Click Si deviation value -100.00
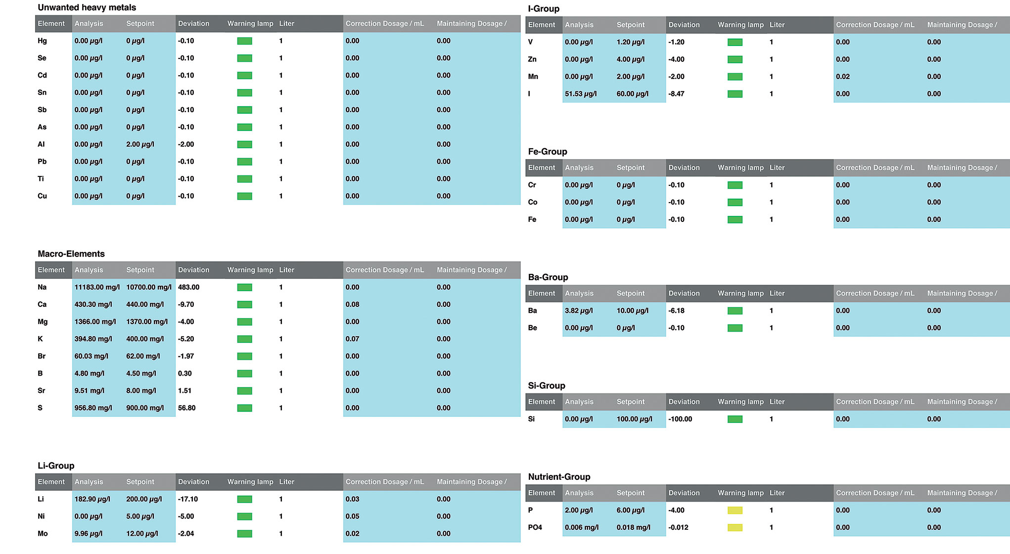 680,419
